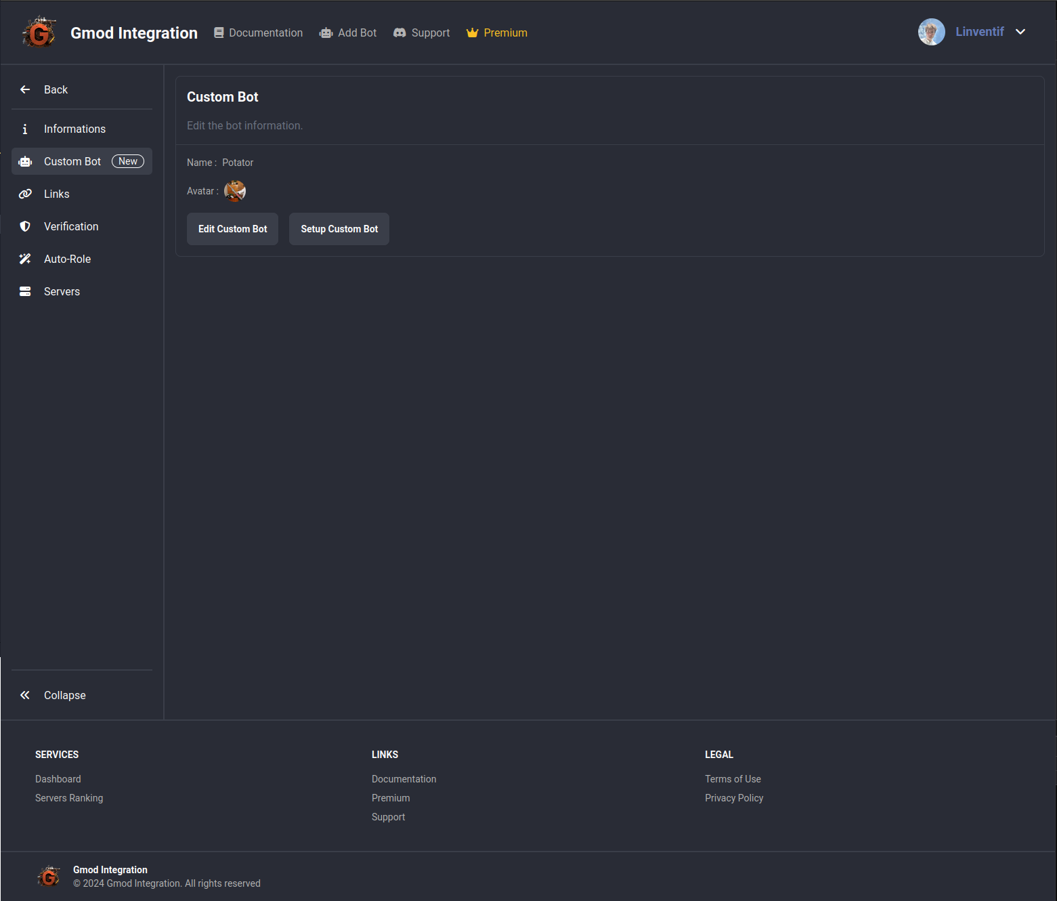Click the footer Gmod Integration logo
1057x901 pixels.
pyautogui.click(x=49, y=877)
